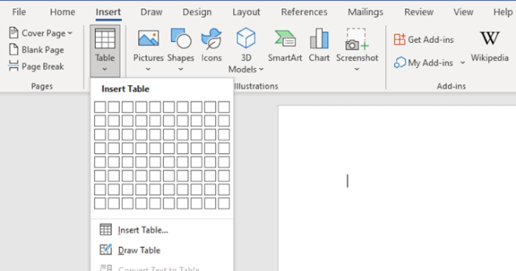Image resolution: width=516 pixels, height=271 pixels.
Task: Open the View tab
Action: [463, 12]
